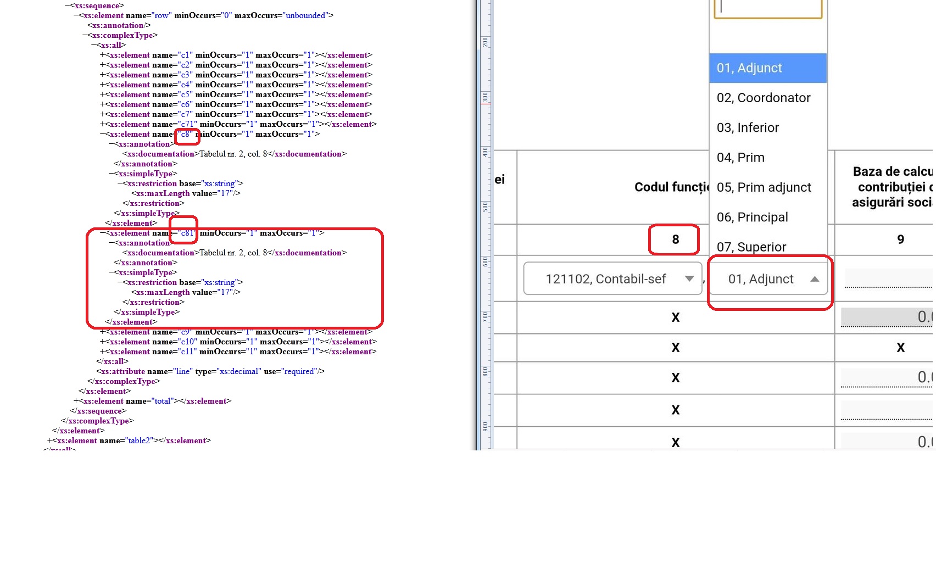
Task: Select '01, Adjunct' highlighted dropdown option
Action: tap(768, 68)
